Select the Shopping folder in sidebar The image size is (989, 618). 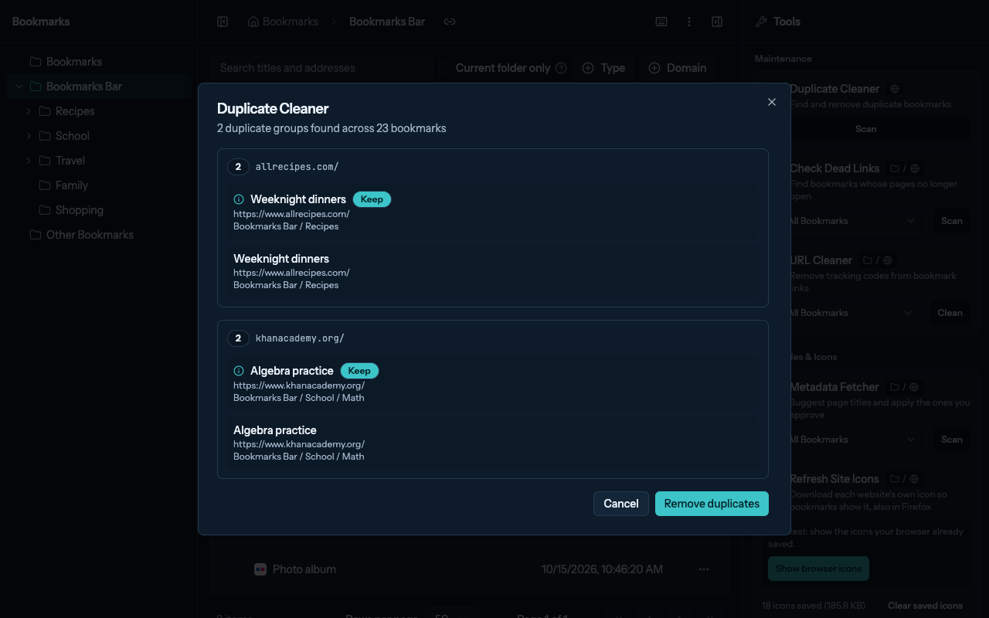[99, 210]
